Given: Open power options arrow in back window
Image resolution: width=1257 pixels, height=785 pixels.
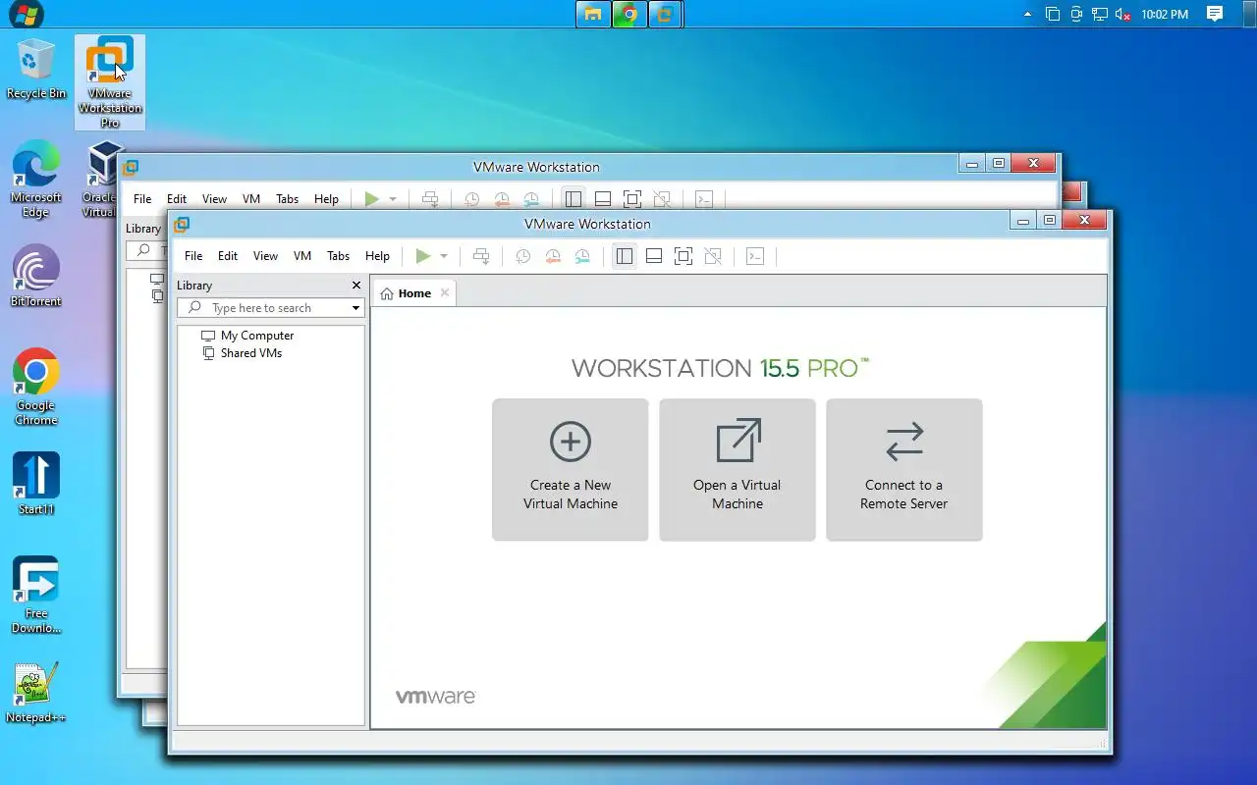Looking at the screenshot, I should pos(393,199).
